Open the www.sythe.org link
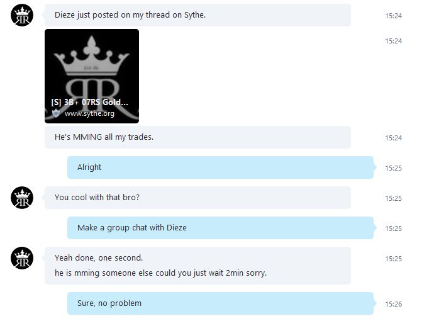The width and height of the screenshot is (434, 333). (89, 113)
